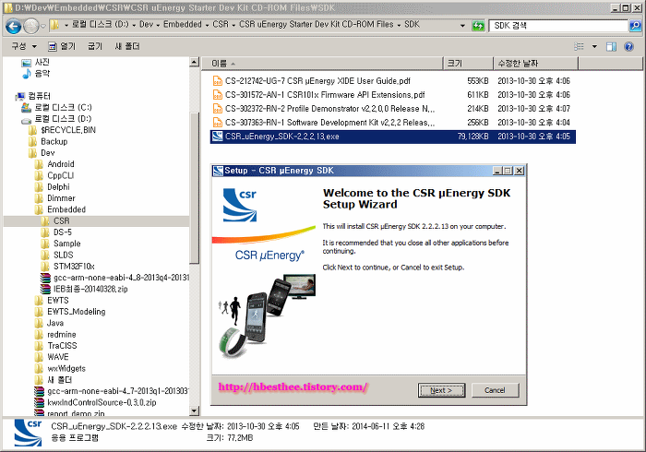Select CppCLI folder in tree

coord(60,176)
